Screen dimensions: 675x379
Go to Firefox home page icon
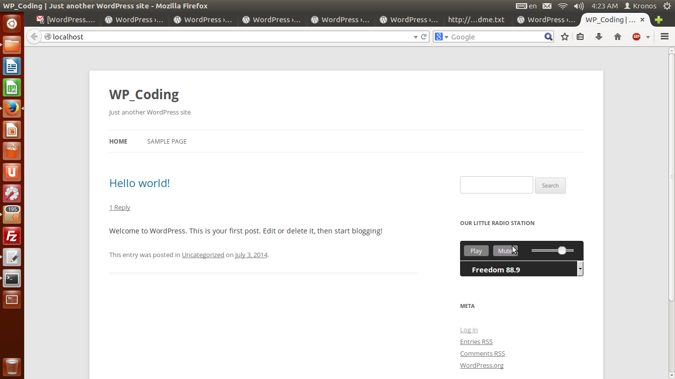tap(617, 37)
